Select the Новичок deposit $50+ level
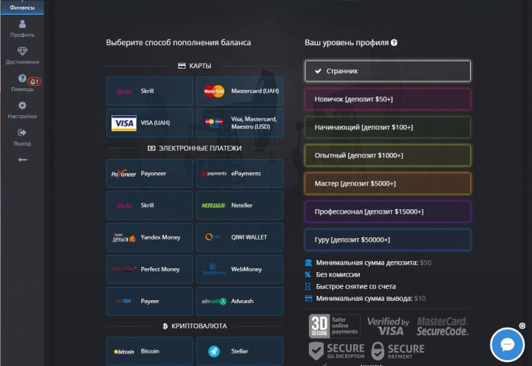 [x=387, y=99]
